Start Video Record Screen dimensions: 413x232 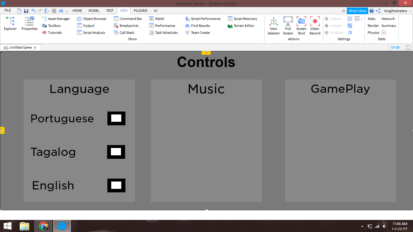click(x=315, y=26)
